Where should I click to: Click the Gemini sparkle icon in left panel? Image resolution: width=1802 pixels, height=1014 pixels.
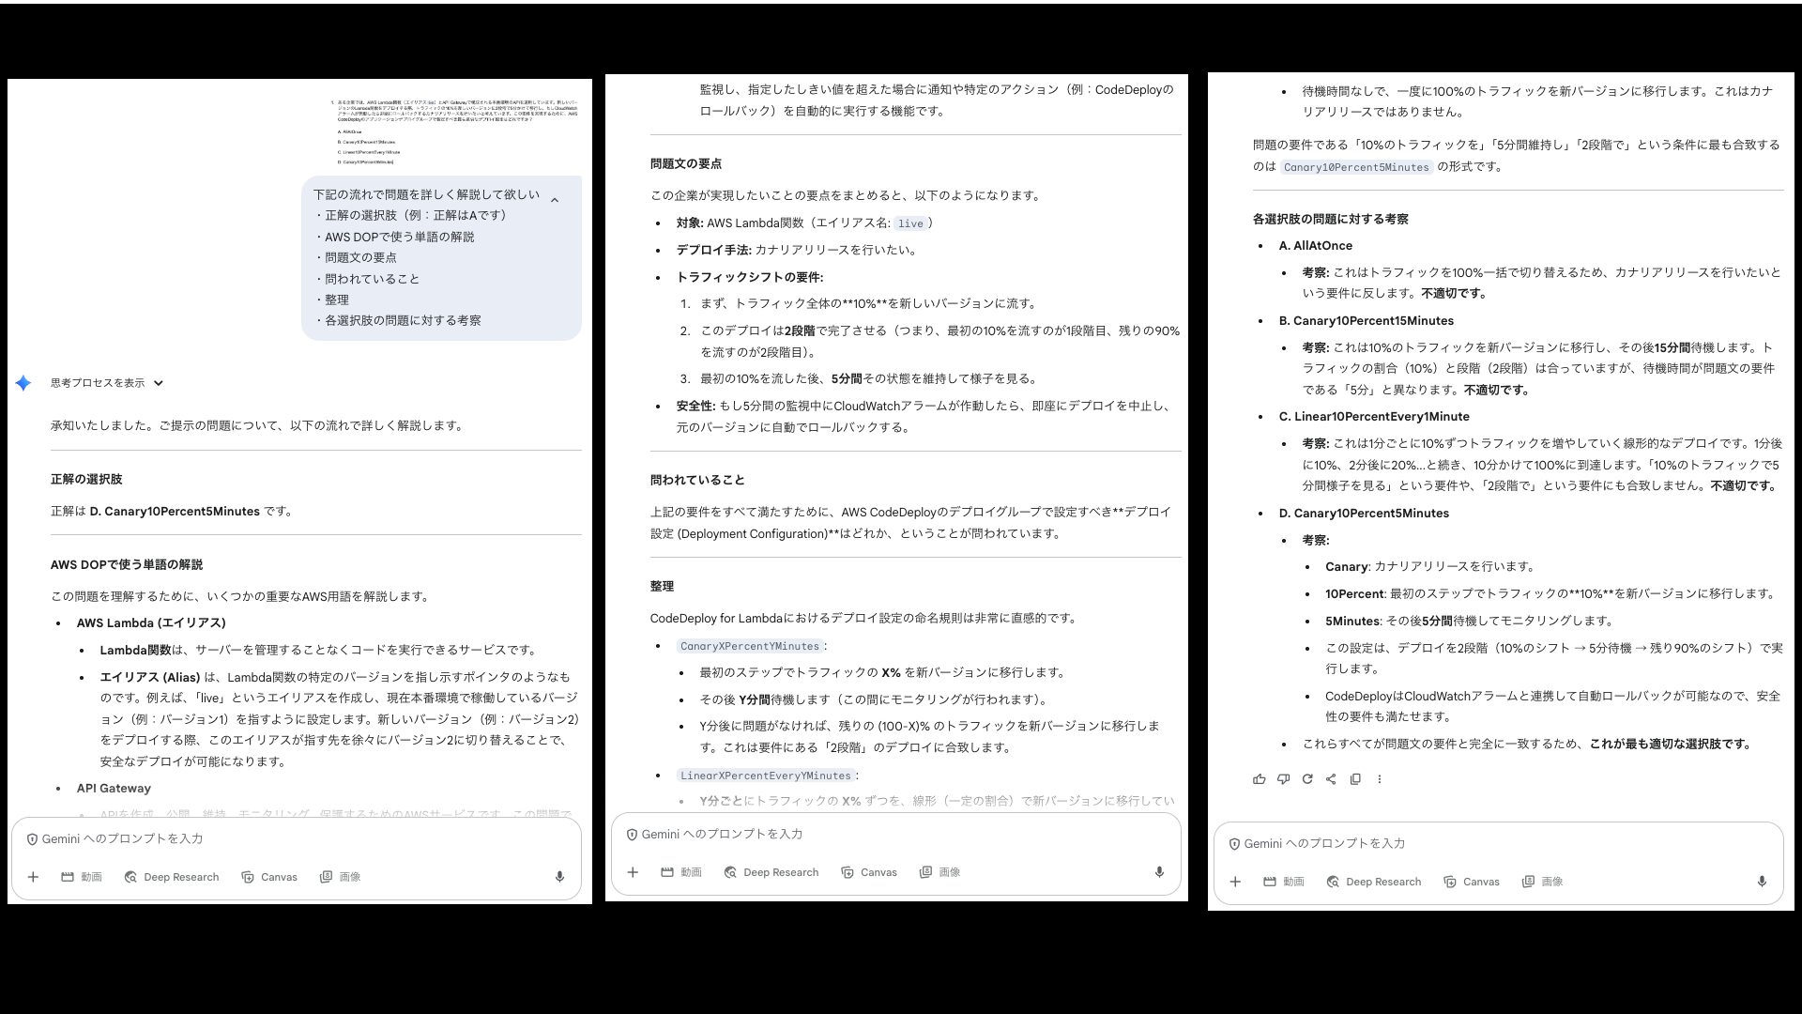pyautogui.click(x=23, y=383)
